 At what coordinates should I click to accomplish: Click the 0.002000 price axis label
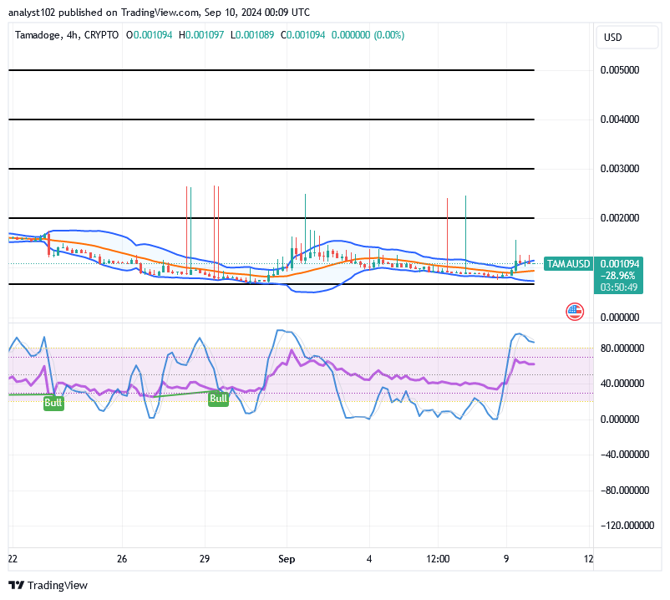[x=620, y=218]
